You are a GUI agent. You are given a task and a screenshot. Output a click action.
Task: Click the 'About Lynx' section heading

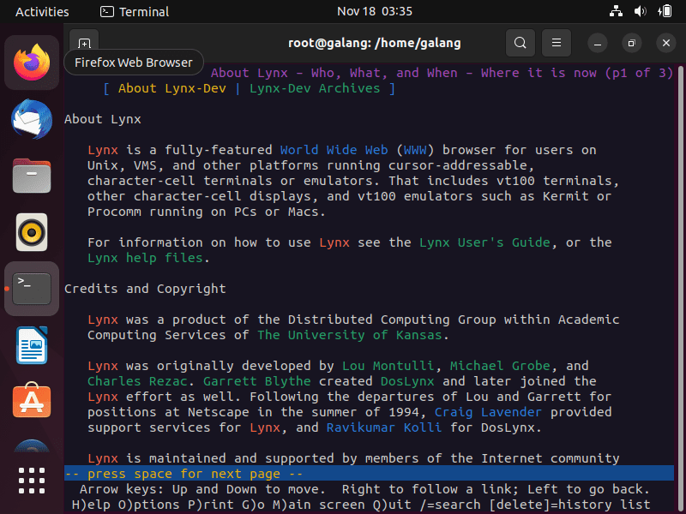(x=103, y=119)
